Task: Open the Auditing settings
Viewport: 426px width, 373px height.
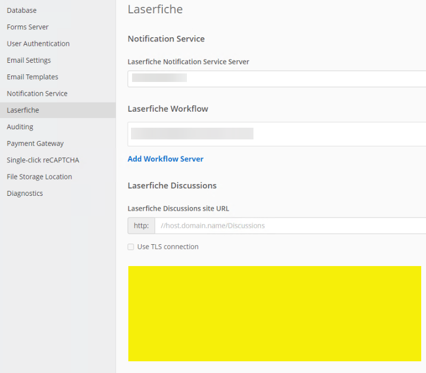Action: [x=20, y=127]
